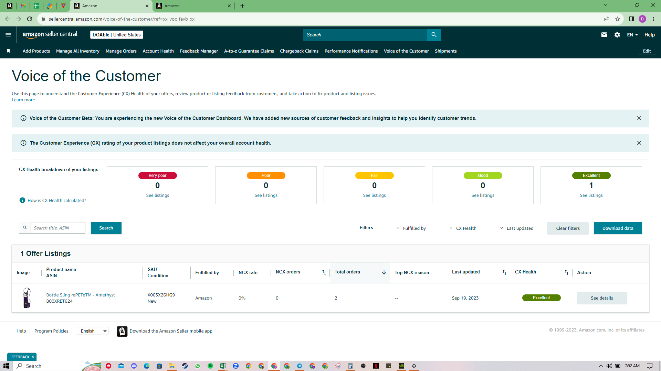This screenshot has height=371, width=661.
Task: Expand the Last updated filter
Action: tap(516, 228)
